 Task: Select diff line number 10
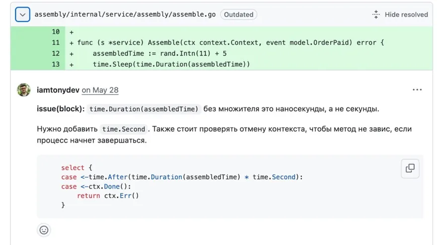[56, 32]
